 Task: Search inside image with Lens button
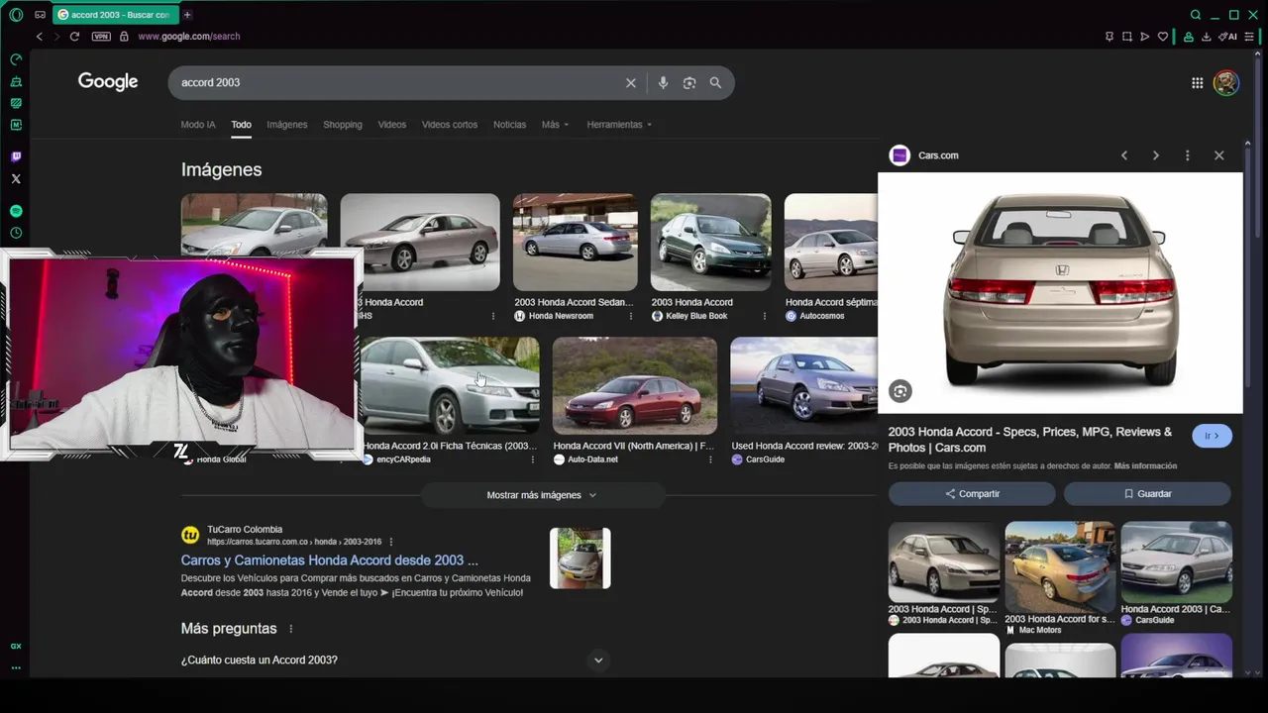click(x=899, y=391)
